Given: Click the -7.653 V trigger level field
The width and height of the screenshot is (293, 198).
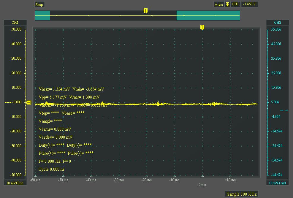Looking at the screenshot, I should (250, 4).
